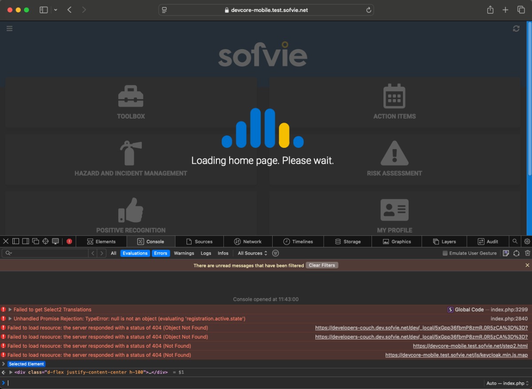Reload page via inspector circular arrows icon
The height and width of the screenshot is (389, 532).
pyautogui.click(x=516, y=253)
